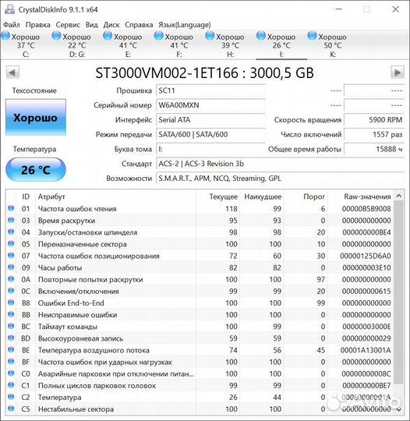Click status icon for Высокоуровневая запись
The width and height of the screenshot is (410, 421).
[x=11, y=338]
